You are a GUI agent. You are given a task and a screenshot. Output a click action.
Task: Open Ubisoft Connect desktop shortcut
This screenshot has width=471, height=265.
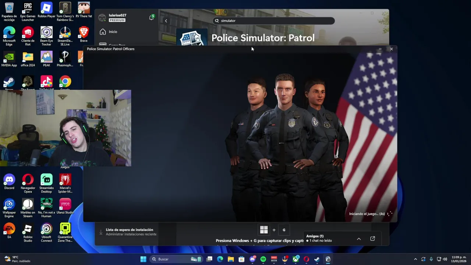(46, 233)
